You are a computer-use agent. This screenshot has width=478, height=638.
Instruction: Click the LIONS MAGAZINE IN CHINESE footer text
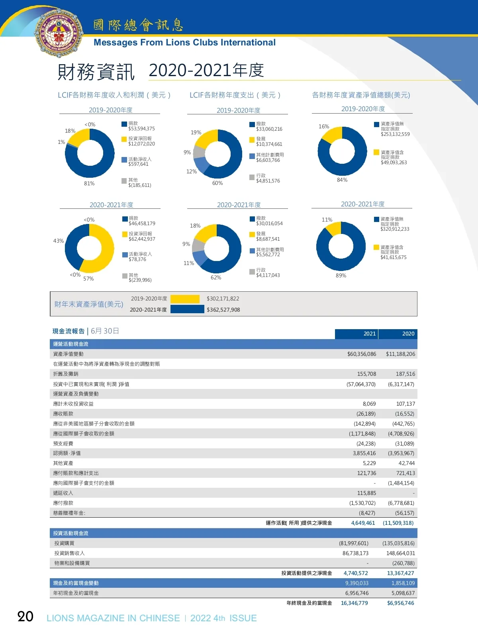(113, 618)
